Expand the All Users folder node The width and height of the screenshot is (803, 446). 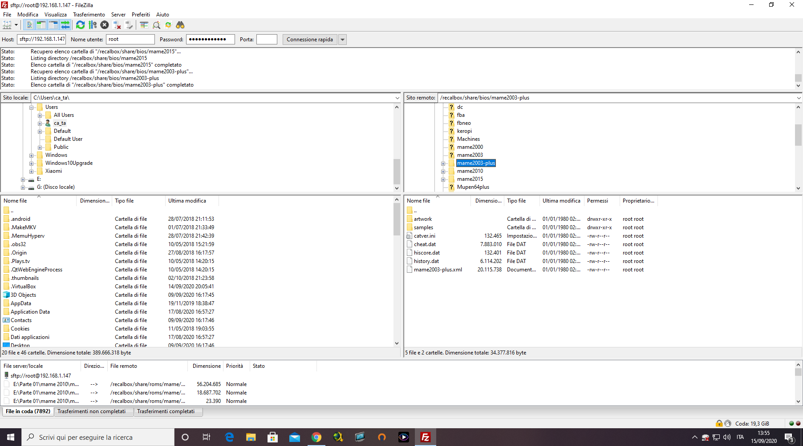[x=40, y=115]
